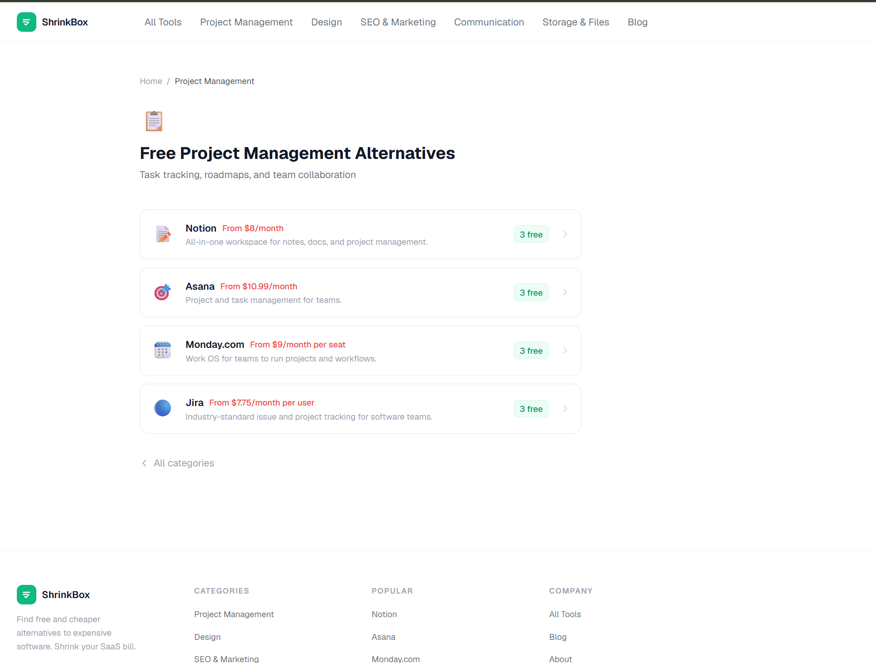Open the Communication nav item
This screenshot has width=876, height=663.
click(x=489, y=22)
